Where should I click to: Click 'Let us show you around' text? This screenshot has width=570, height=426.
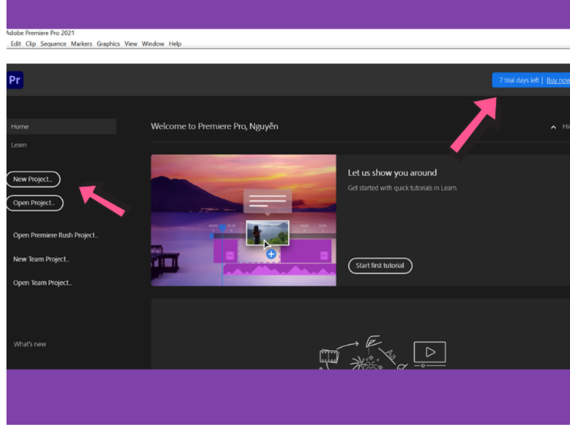click(392, 173)
